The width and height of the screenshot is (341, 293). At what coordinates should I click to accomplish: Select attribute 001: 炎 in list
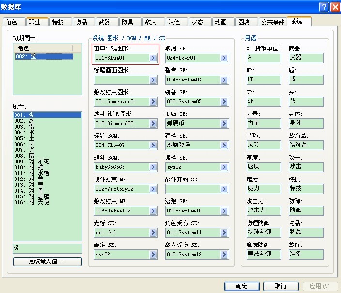(47, 115)
